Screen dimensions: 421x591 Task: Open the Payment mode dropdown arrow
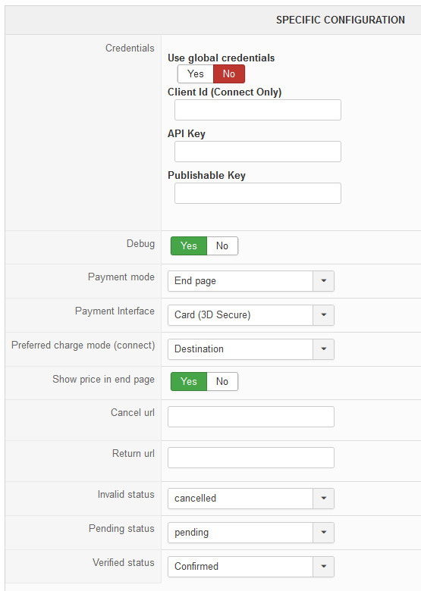(323, 281)
